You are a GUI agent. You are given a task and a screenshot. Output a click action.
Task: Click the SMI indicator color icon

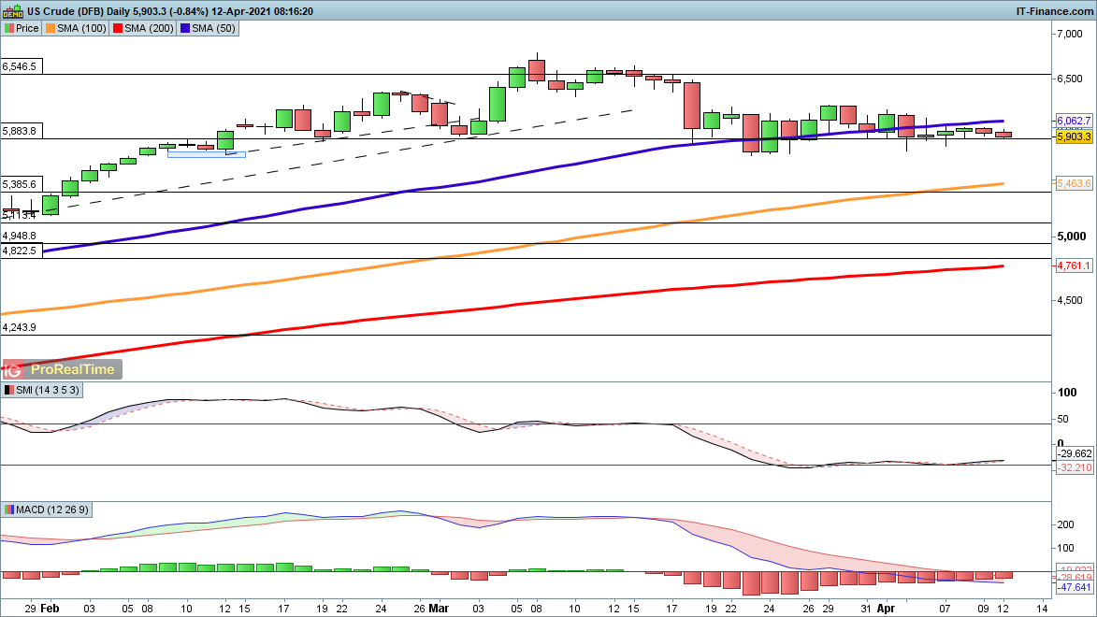tap(9, 389)
